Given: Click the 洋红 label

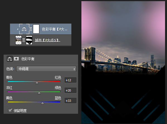Looking at the screenshot, I should [9, 88].
